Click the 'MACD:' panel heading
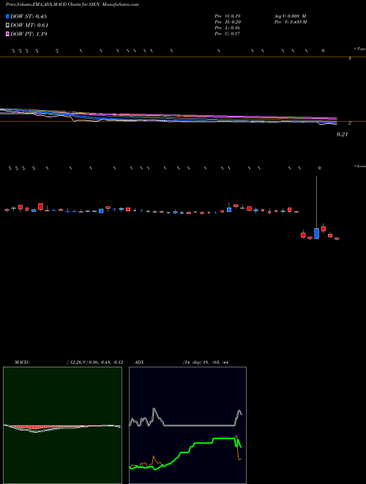Screen dimensions: 366x484 click(x=22, y=362)
